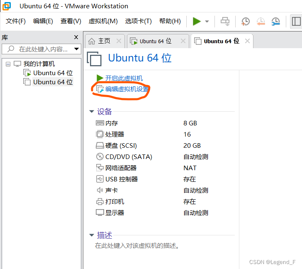
Task: Click the large VM icon beside heading
Action: tap(94, 59)
